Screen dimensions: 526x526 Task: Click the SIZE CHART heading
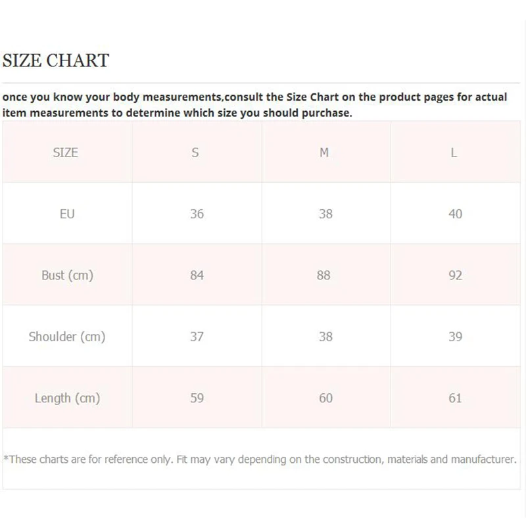click(56, 61)
